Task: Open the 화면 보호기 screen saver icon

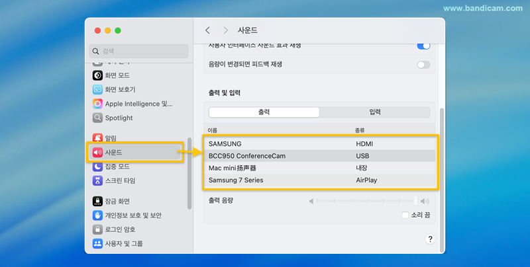Action: pos(97,89)
